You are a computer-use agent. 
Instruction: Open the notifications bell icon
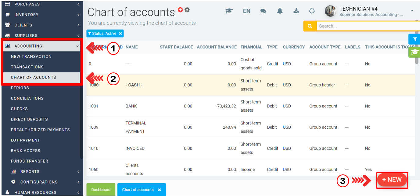click(280, 11)
